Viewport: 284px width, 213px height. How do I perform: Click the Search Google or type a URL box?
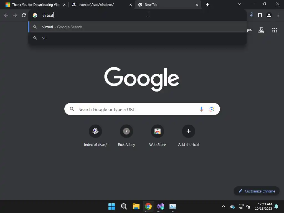[142, 109]
